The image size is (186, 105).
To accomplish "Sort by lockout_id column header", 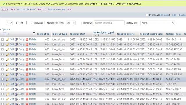I will tap(43, 34).
